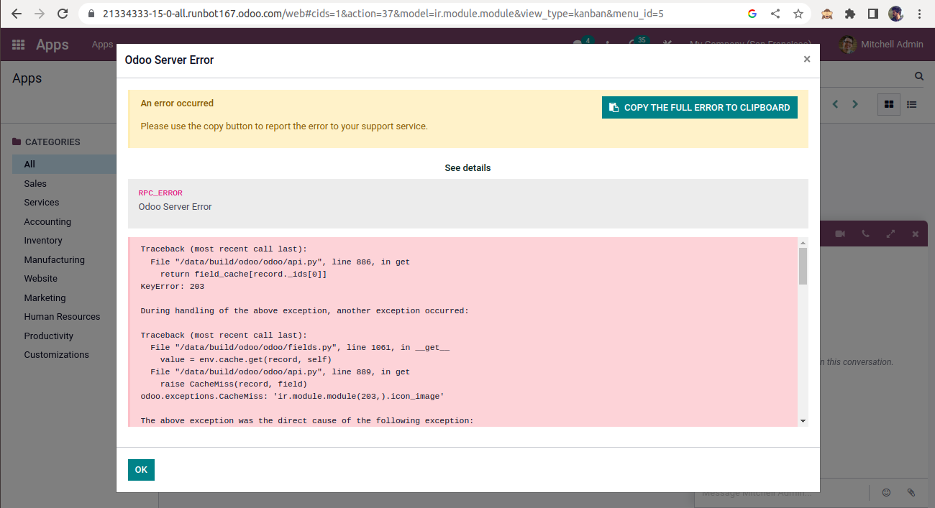Switch to the kanban view
This screenshot has width=935, height=508.
click(889, 104)
